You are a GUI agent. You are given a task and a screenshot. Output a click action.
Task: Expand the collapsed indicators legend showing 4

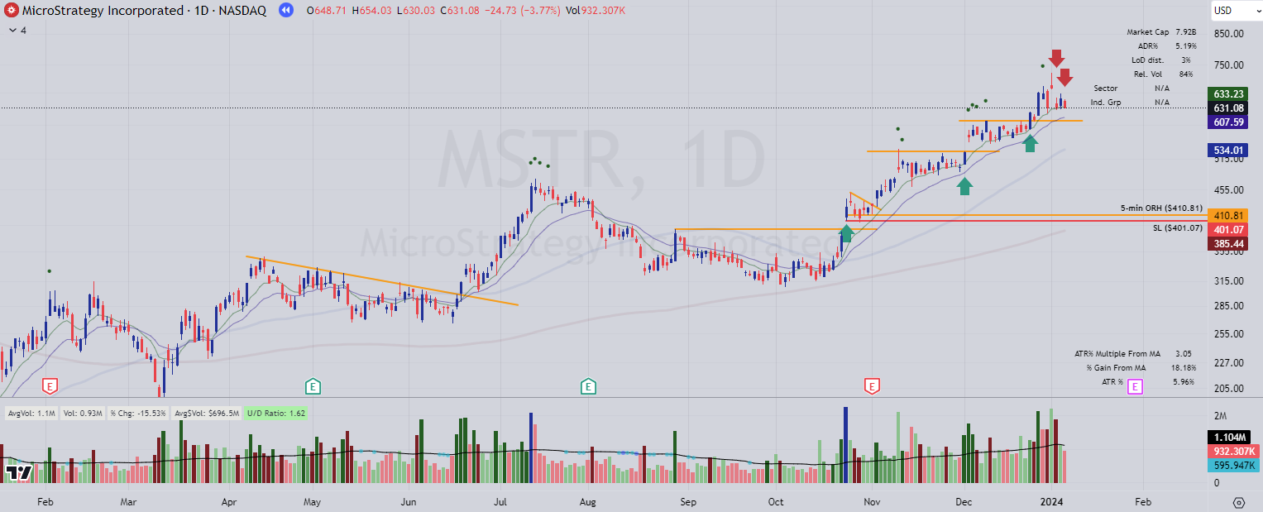pos(17,30)
